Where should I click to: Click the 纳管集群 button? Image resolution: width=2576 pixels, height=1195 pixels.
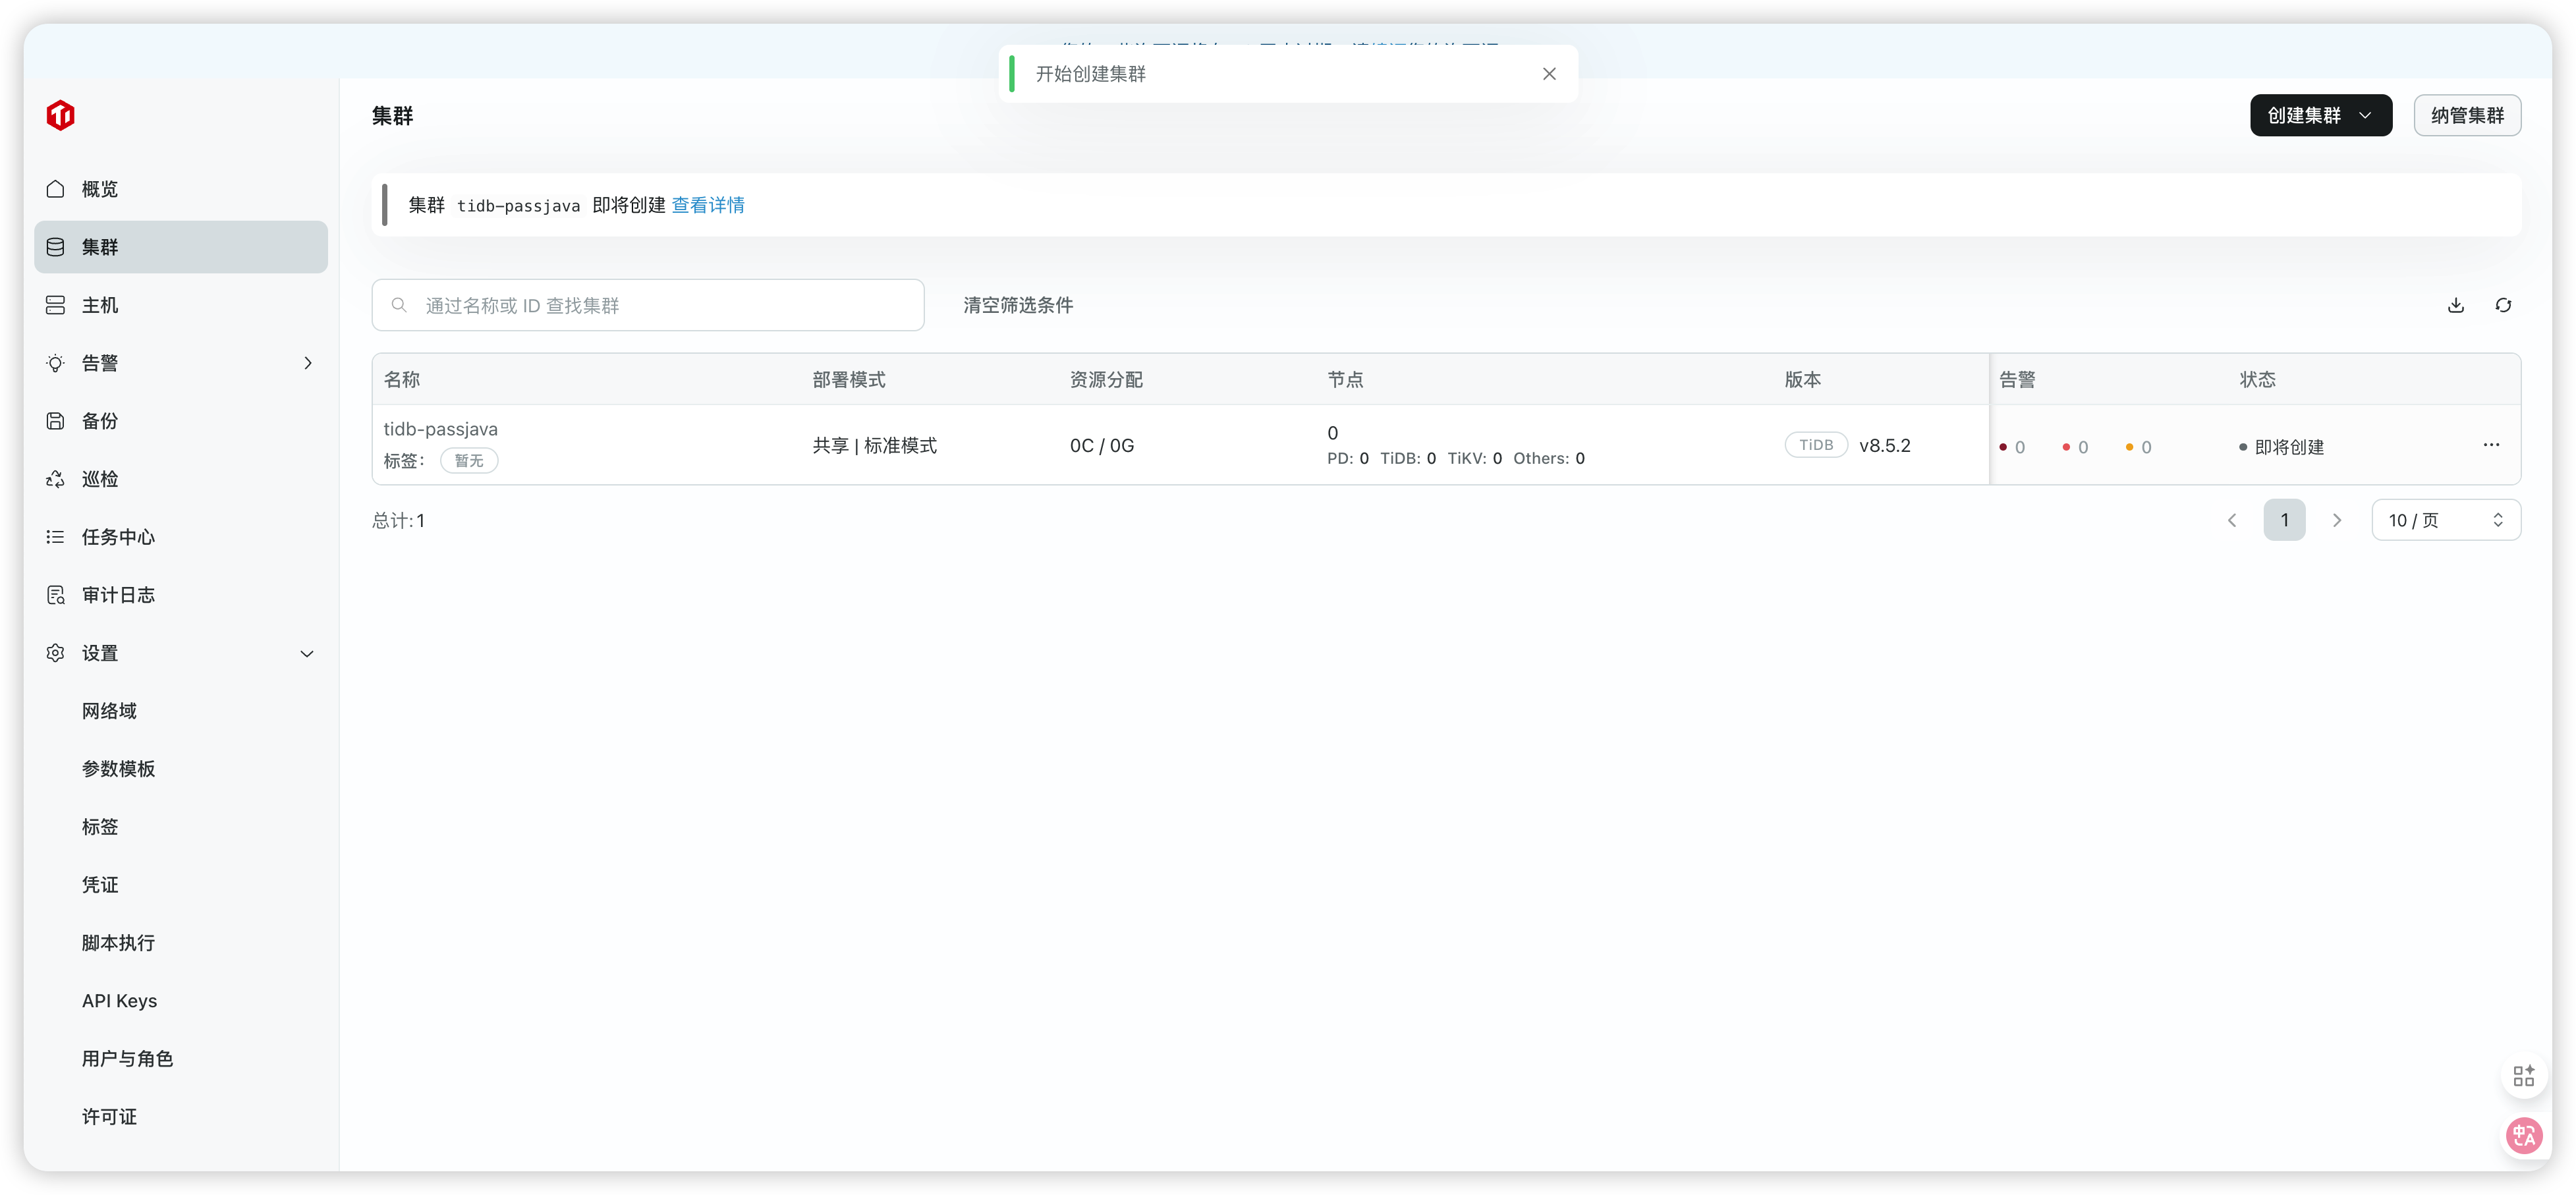2467,115
